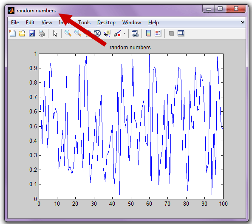The width and height of the screenshot is (252, 224).
Task: Select the Edit Plot arrow tool
Action: pos(55,34)
